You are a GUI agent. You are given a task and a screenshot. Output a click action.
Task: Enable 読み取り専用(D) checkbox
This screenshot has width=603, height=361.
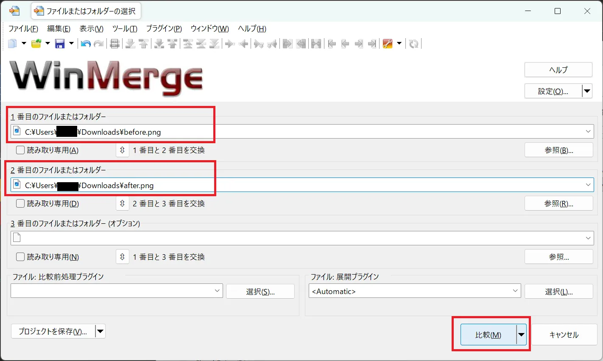tap(20, 203)
